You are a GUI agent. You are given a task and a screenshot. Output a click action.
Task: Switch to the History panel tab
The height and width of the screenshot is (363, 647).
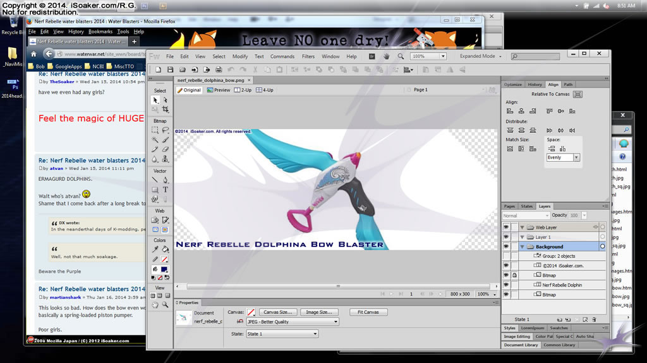click(x=535, y=84)
